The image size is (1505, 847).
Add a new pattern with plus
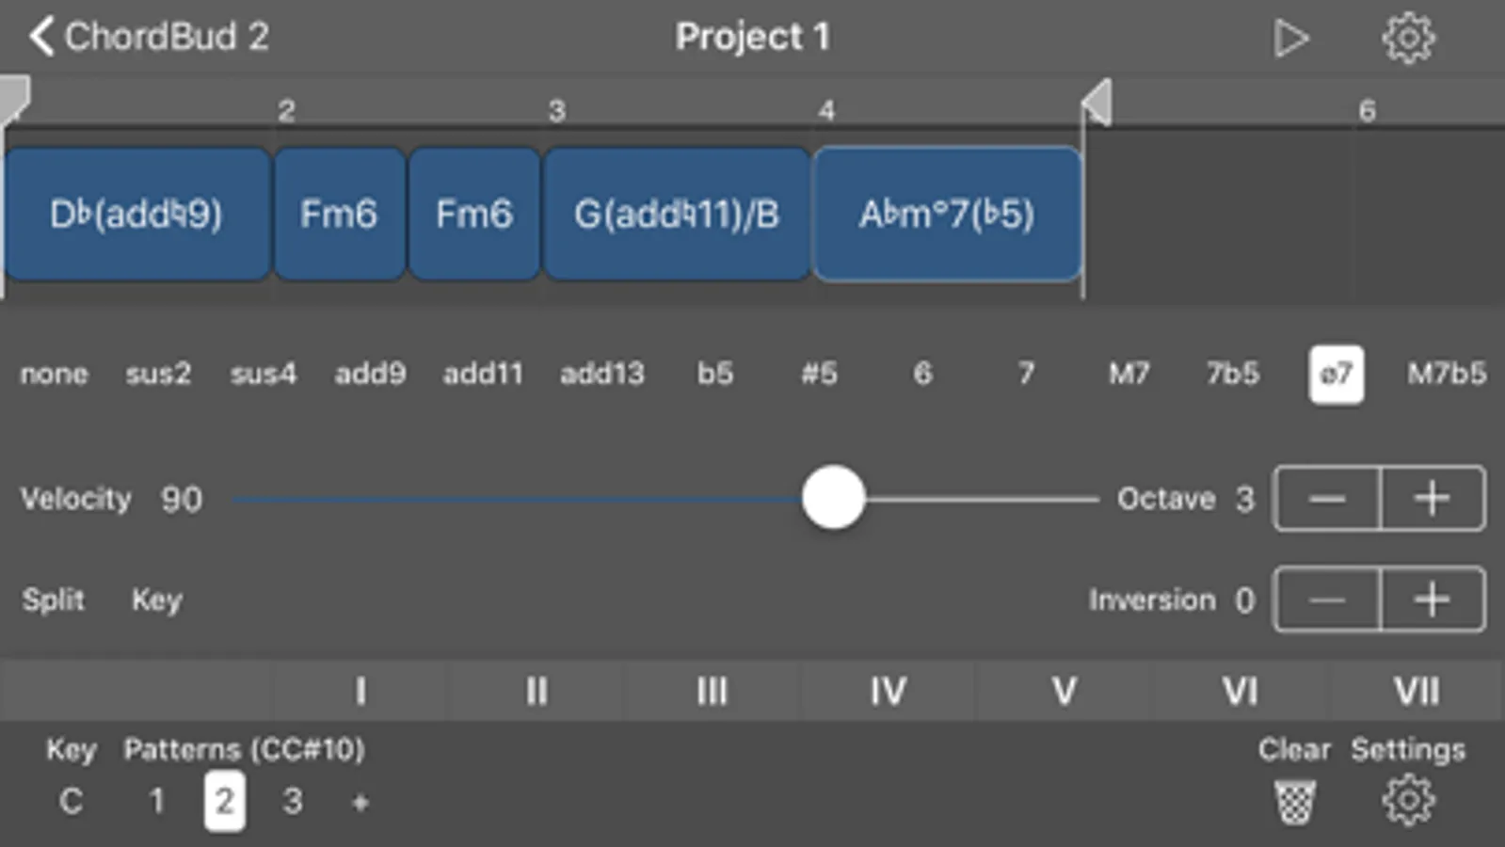360,803
